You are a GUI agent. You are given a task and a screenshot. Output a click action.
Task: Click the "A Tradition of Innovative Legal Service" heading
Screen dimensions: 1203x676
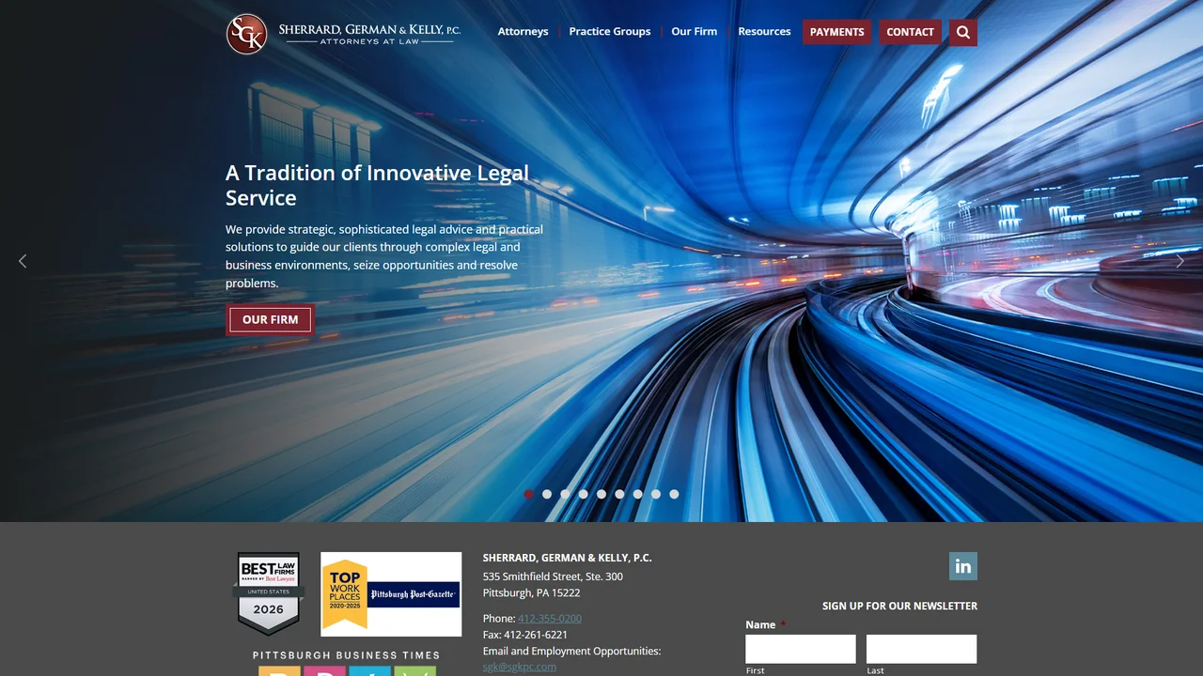pos(378,186)
